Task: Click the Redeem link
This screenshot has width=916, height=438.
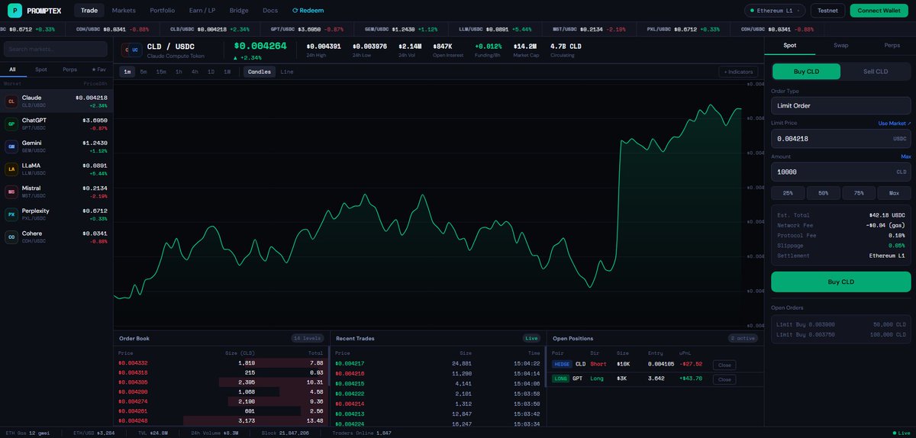Action: pos(308,11)
